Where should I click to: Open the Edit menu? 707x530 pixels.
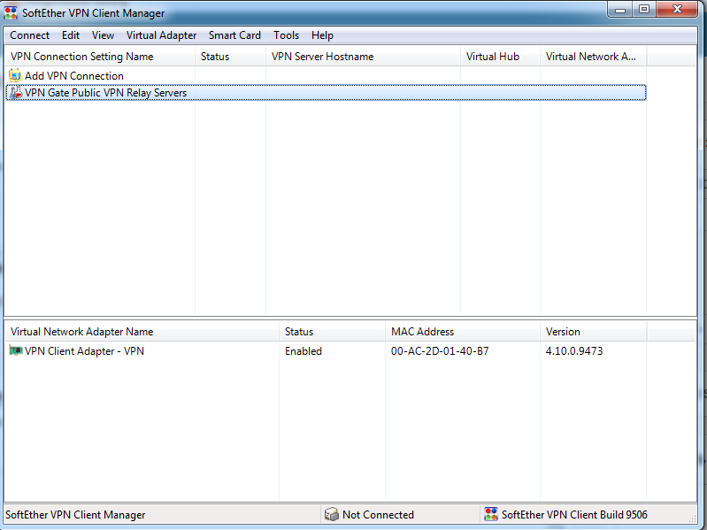coord(71,35)
